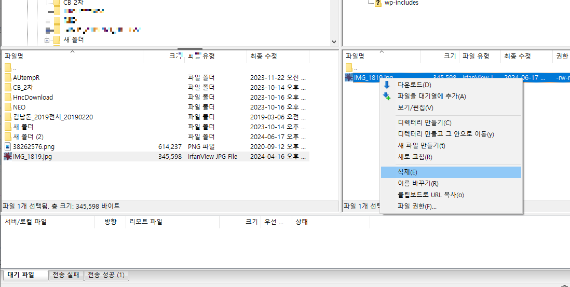Click the HncDownload folder icon
570x287 pixels.
(8, 97)
